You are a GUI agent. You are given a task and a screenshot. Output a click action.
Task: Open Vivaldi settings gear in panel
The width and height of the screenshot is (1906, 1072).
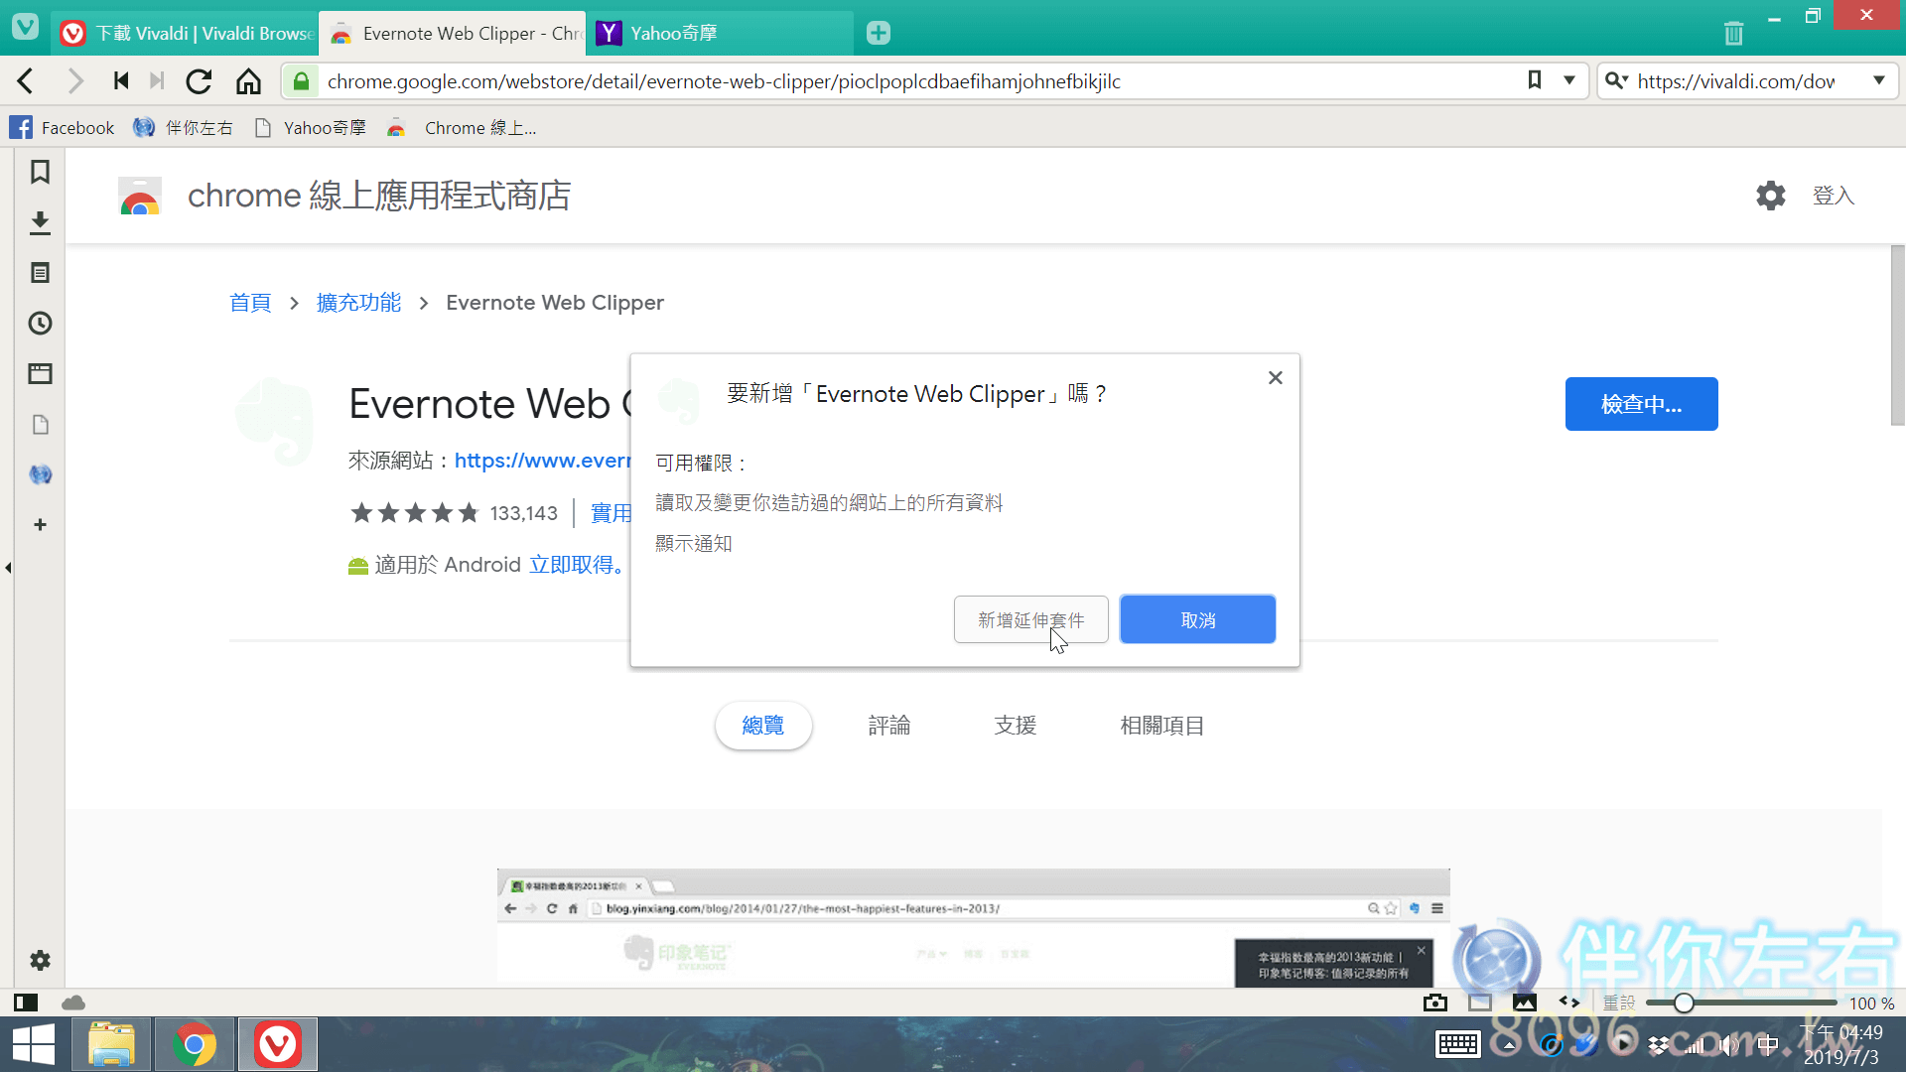tap(40, 961)
